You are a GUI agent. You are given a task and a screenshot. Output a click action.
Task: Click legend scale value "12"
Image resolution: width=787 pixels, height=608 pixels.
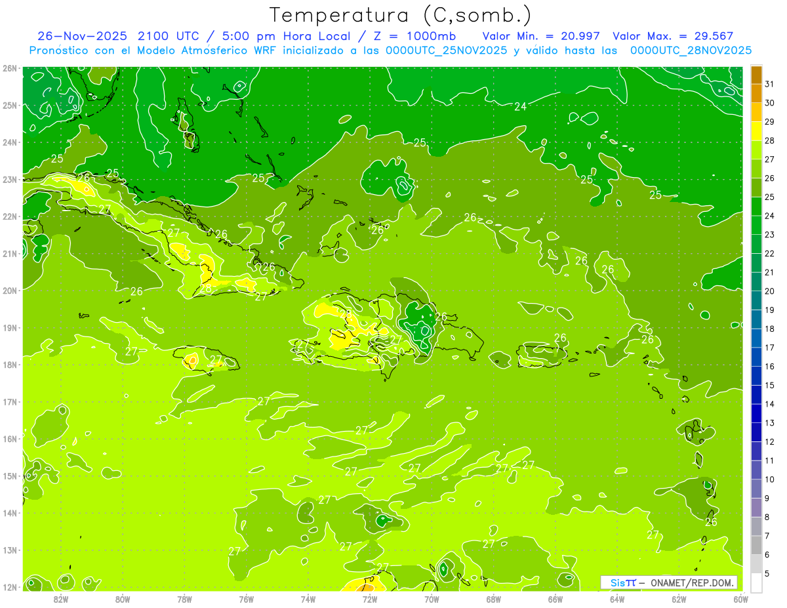pos(770,442)
